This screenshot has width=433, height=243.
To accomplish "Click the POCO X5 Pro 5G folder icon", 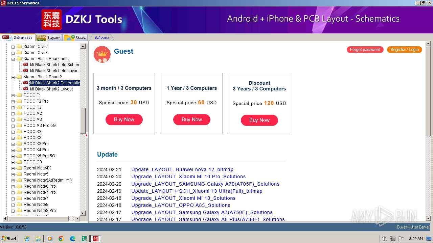I will [x=19, y=156].
